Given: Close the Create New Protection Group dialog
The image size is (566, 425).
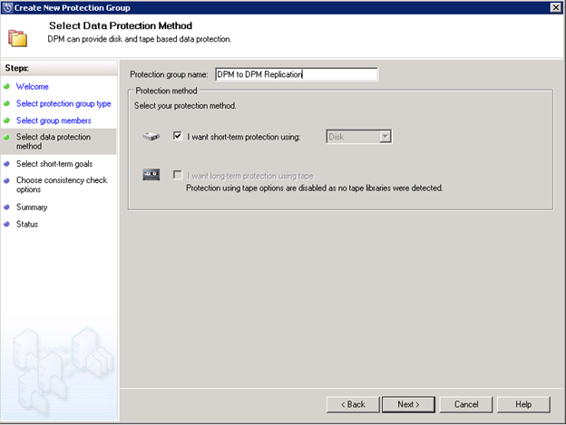Looking at the screenshot, I should pyautogui.click(x=554, y=7).
